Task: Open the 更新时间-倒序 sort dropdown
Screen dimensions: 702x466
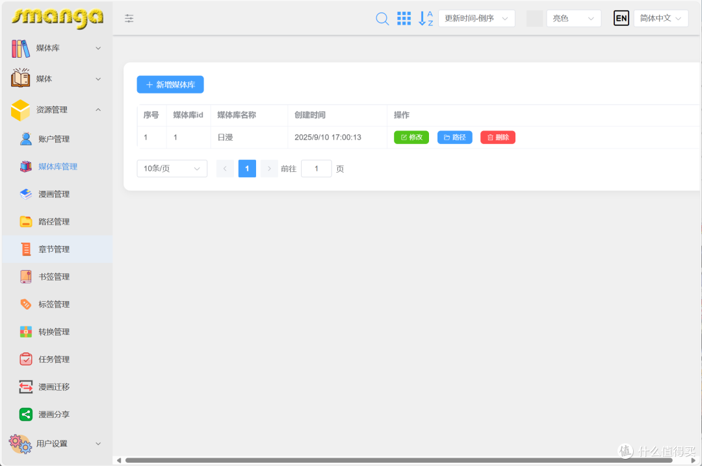Action: [476, 18]
